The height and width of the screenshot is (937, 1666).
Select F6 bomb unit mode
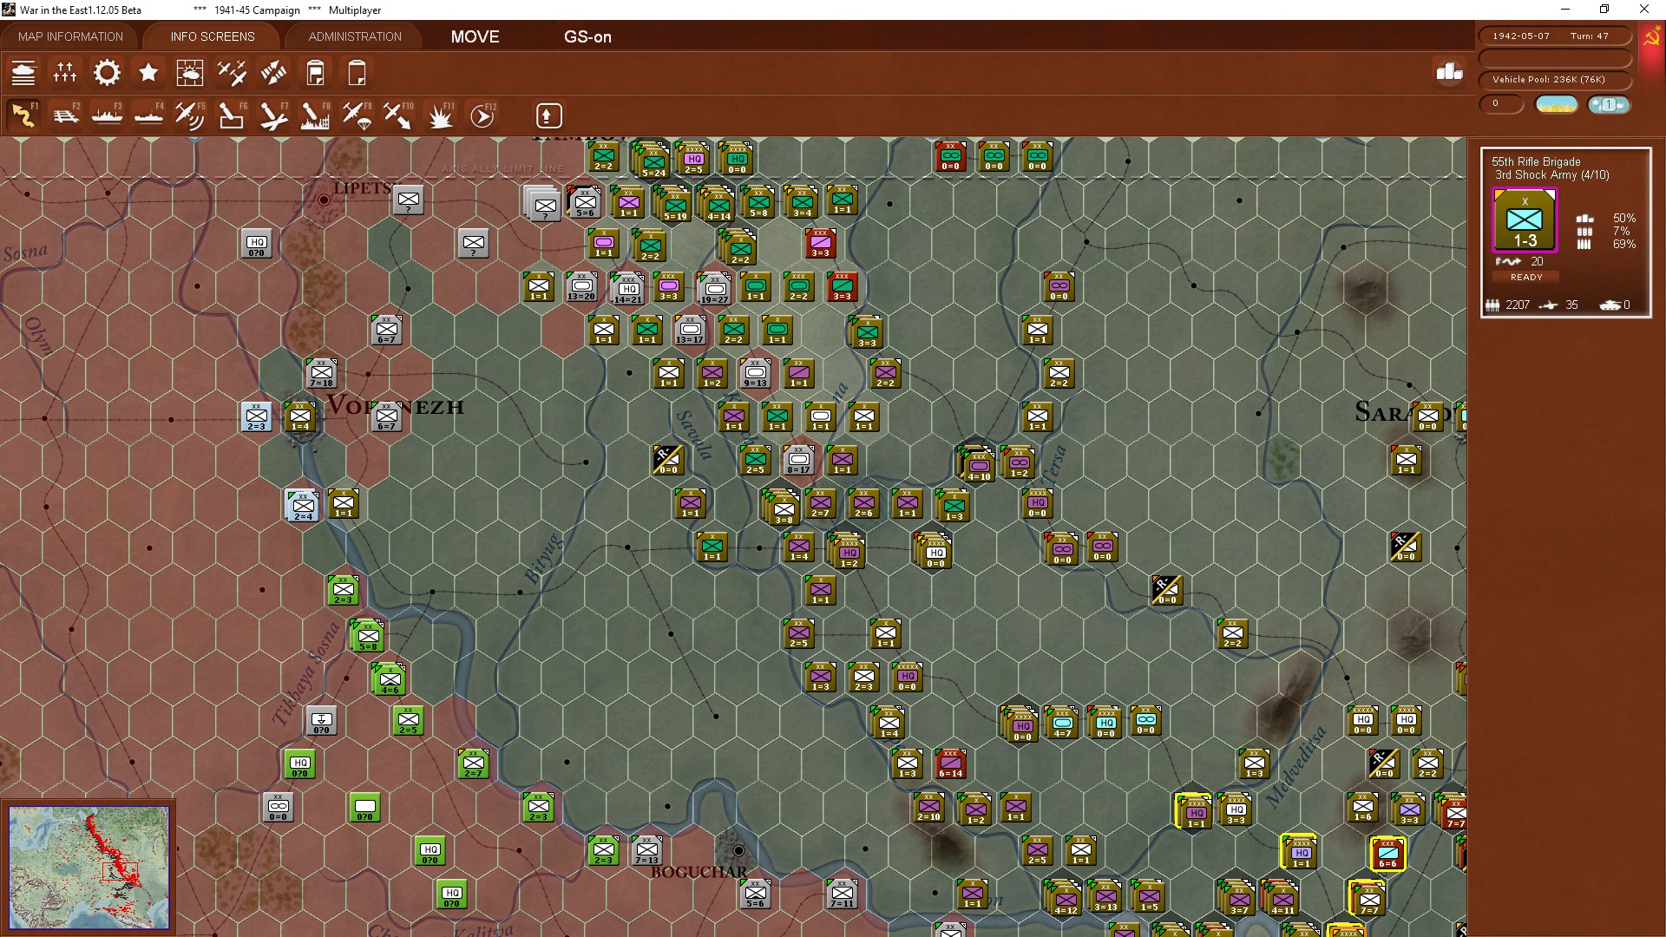pos(232,115)
